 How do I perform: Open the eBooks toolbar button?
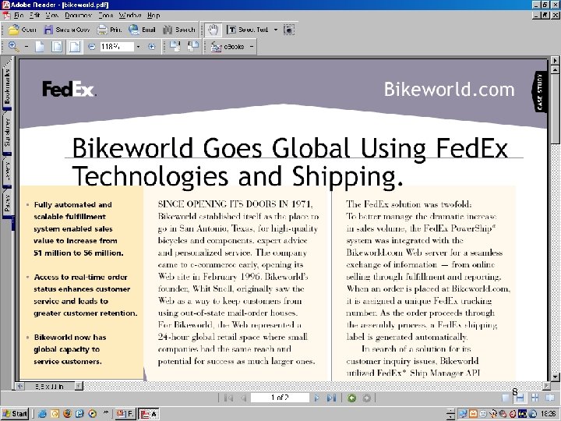coord(228,47)
